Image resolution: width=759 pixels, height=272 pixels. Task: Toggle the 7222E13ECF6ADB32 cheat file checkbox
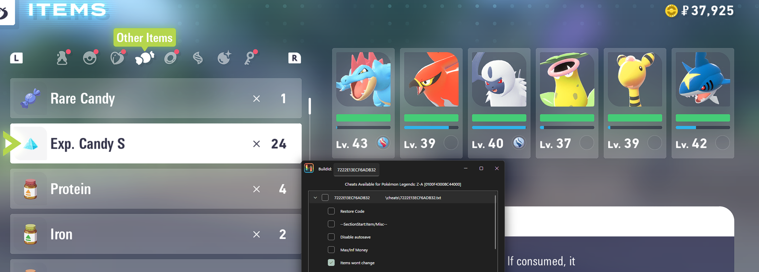pos(325,197)
